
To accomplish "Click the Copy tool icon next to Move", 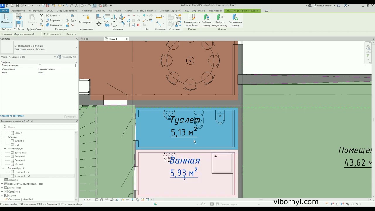I will (107, 23).
